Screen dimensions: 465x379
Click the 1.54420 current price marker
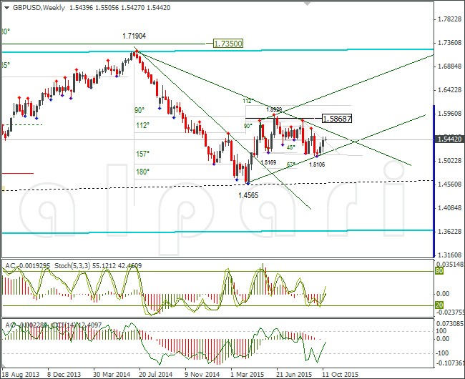449,139
